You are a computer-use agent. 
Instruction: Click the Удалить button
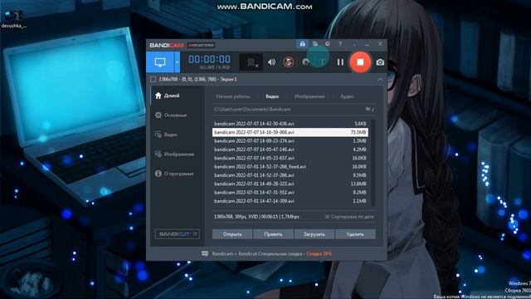[355, 234]
